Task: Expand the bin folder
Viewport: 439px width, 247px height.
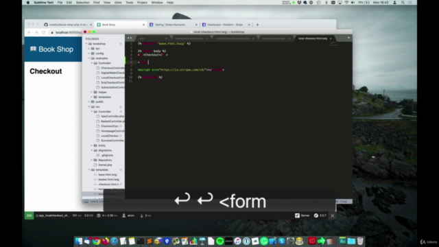Action: pyautogui.click(x=89, y=49)
